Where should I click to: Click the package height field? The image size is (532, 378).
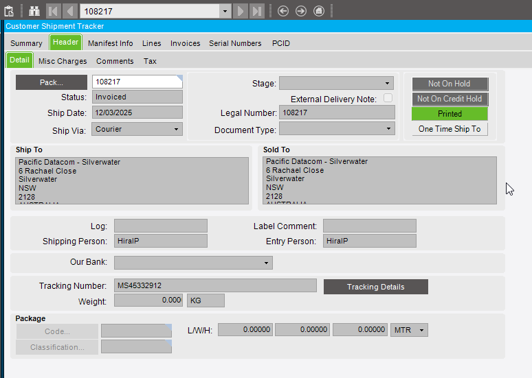(x=360, y=329)
